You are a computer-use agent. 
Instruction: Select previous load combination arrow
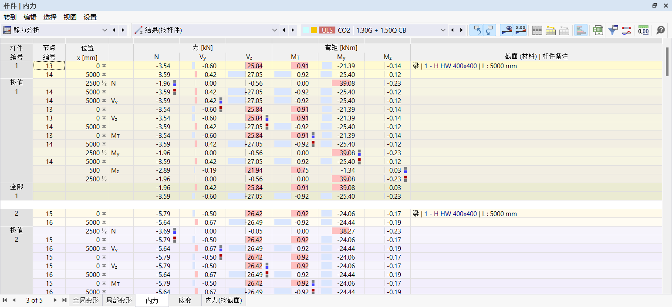453,30
